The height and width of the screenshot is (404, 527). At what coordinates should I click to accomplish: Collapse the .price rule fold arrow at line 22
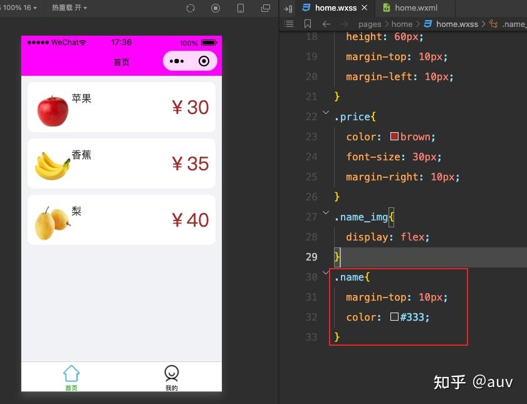coord(325,113)
